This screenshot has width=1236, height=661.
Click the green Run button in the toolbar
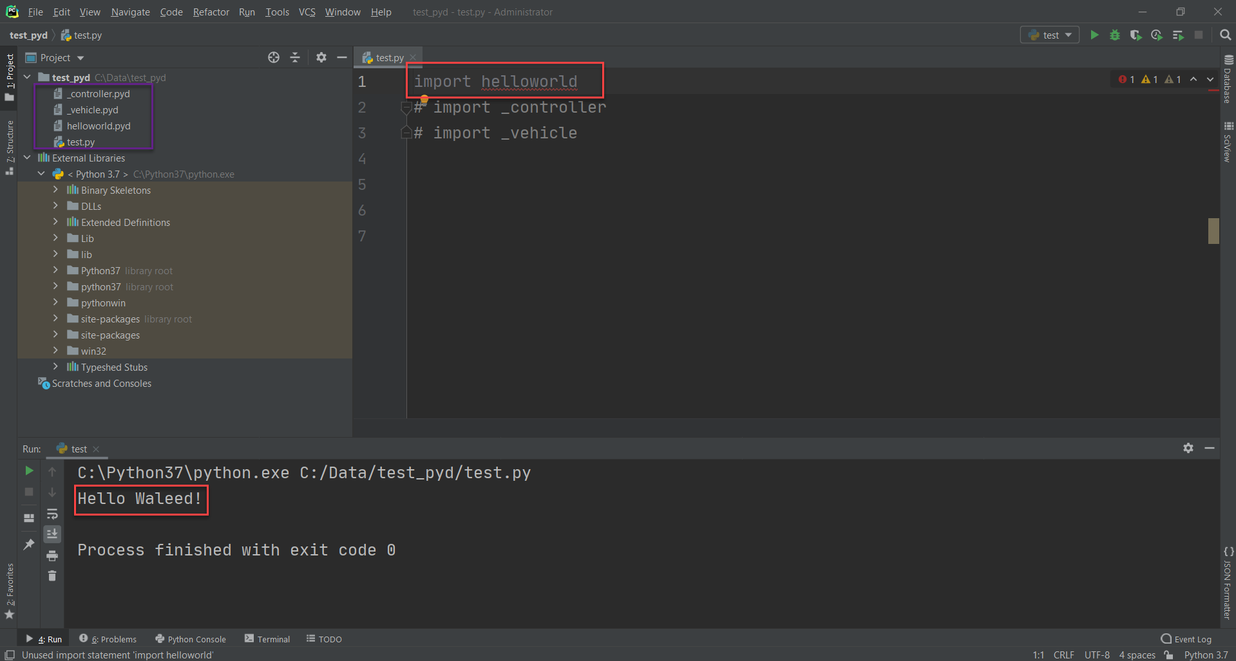[1094, 35]
